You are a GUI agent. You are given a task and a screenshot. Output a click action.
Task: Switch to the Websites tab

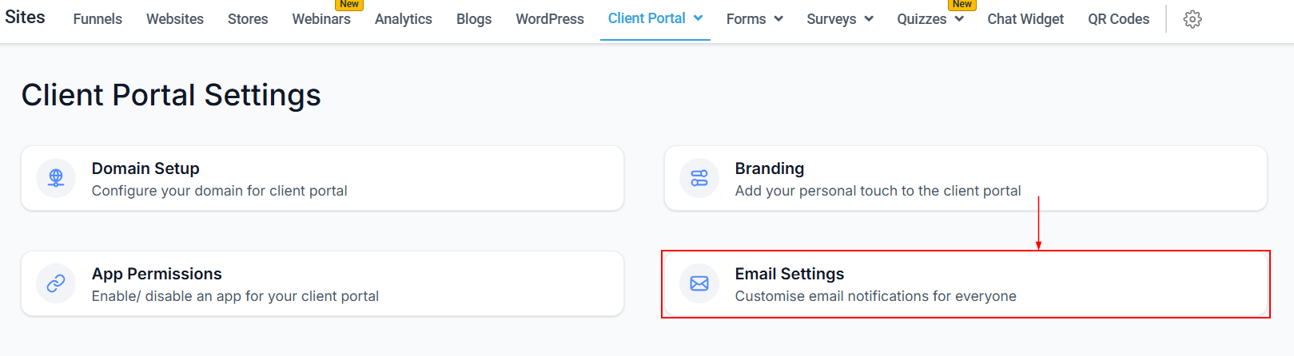coord(175,19)
